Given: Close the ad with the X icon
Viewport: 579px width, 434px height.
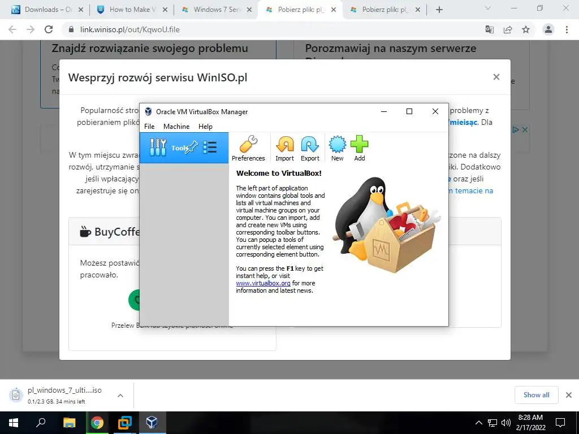Looking at the screenshot, I should pyautogui.click(x=525, y=129).
